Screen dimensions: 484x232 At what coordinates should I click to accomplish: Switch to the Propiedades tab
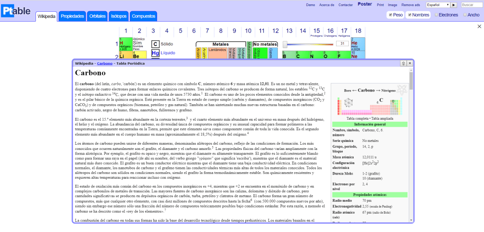point(73,16)
